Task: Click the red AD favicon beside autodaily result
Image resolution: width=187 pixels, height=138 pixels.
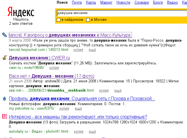Action: click(x=4, y=116)
